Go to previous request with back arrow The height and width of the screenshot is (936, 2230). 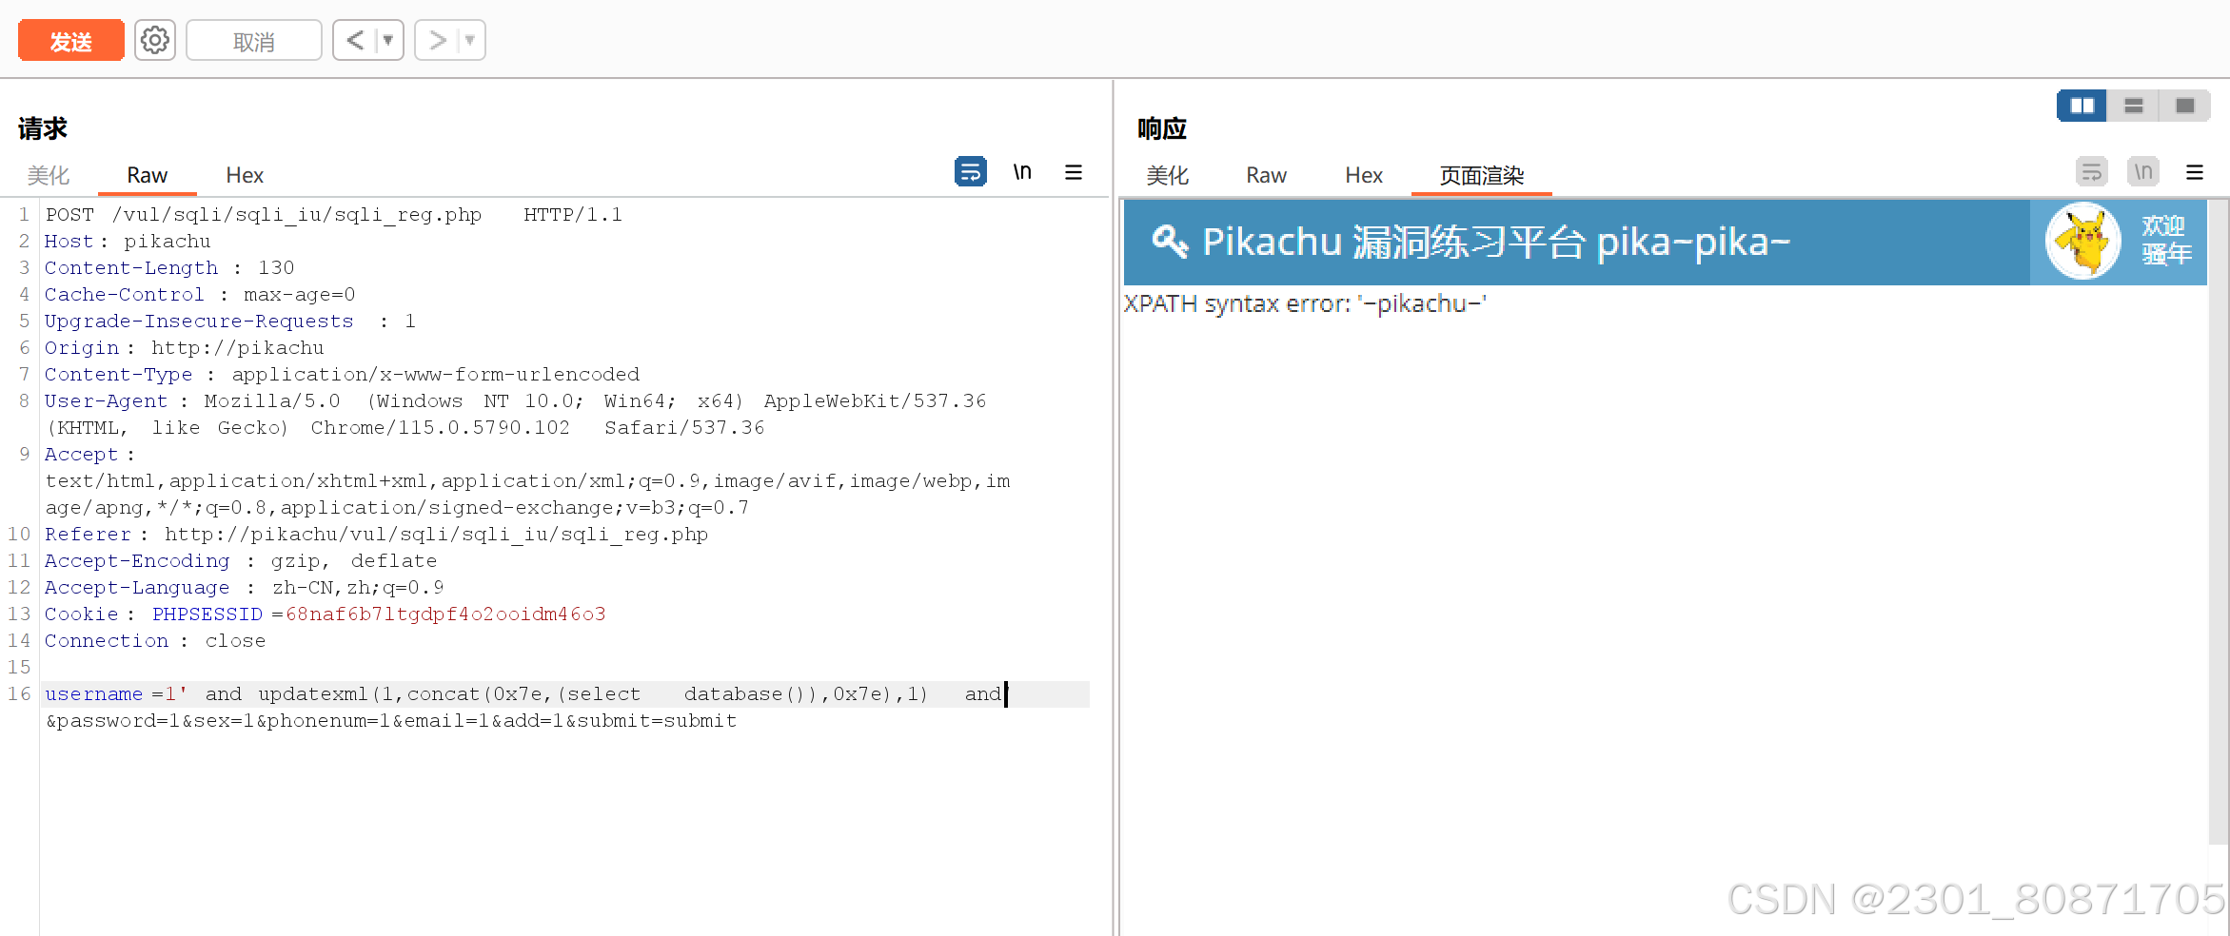(355, 41)
